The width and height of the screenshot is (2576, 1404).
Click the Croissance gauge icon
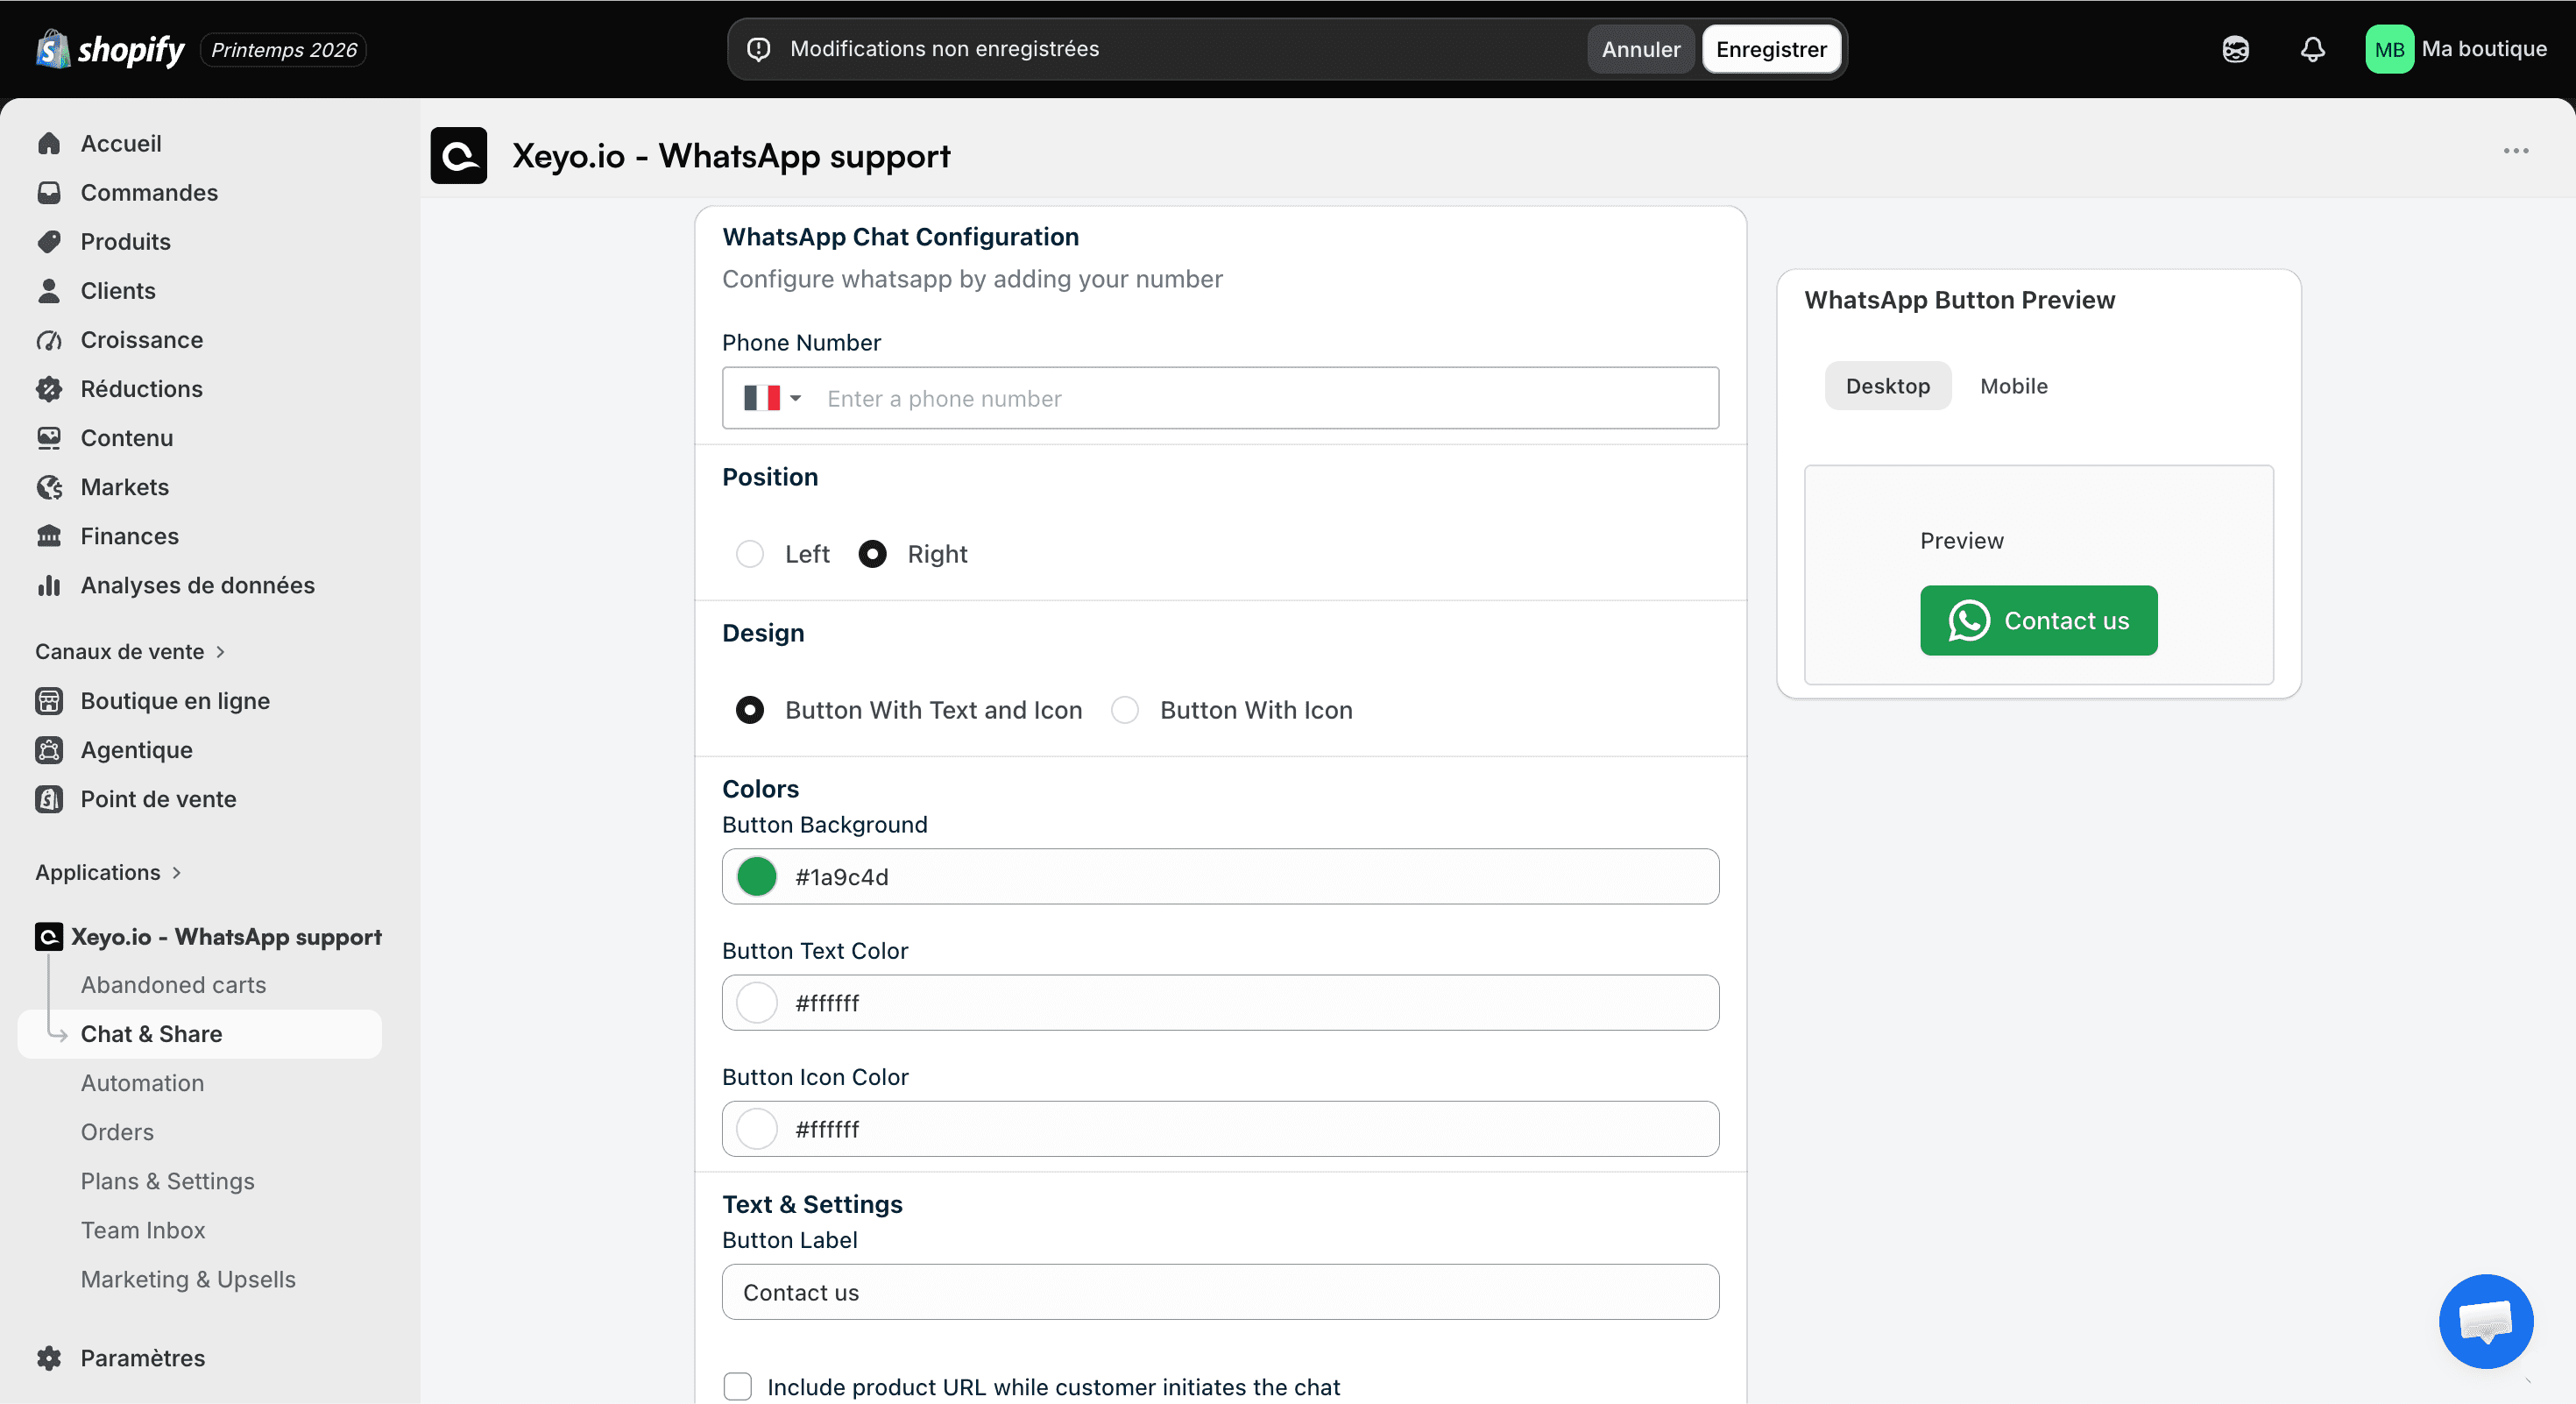pyautogui.click(x=49, y=339)
